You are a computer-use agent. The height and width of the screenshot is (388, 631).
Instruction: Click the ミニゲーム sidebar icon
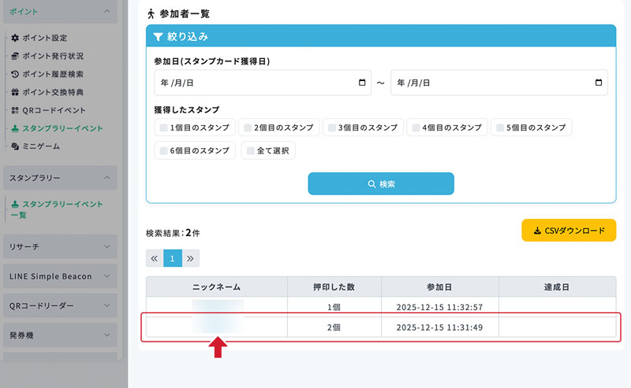(15, 146)
